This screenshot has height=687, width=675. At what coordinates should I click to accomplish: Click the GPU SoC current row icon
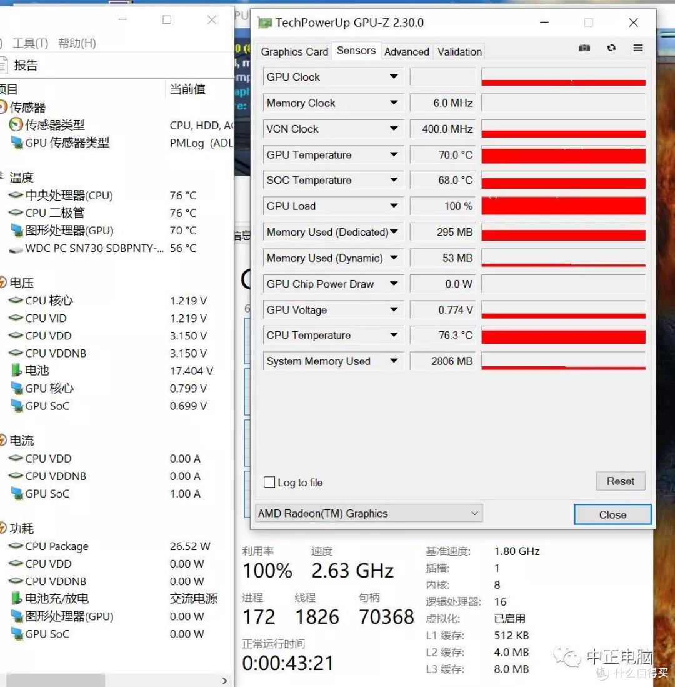click(17, 494)
